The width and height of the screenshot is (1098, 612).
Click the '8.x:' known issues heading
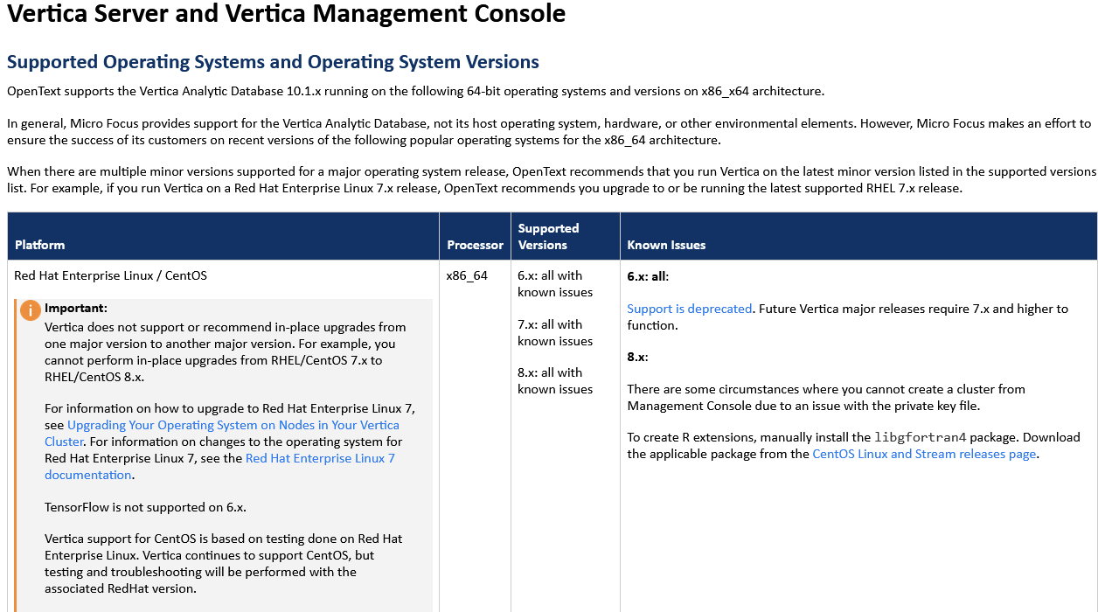point(637,357)
